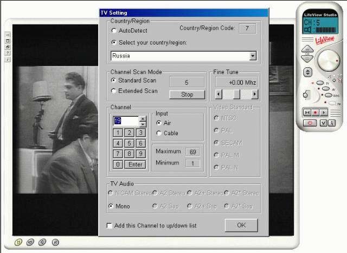Click the red record button on remote

coord(315,112)
